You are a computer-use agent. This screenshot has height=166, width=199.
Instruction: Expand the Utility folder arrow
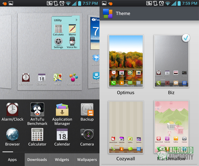77,20
